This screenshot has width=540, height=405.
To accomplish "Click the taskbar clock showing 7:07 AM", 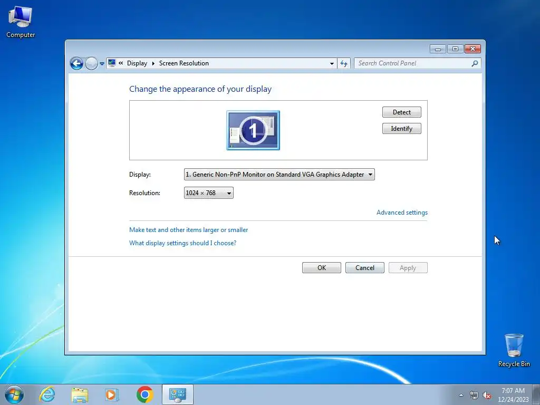I will (x=513, y=395).
